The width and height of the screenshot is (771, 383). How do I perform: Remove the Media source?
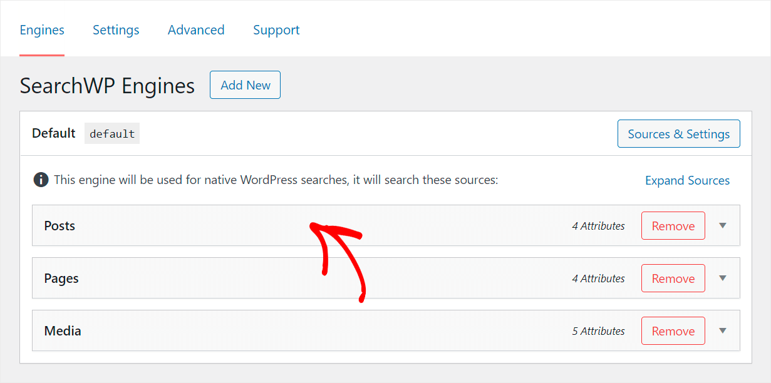click(673, 331)
